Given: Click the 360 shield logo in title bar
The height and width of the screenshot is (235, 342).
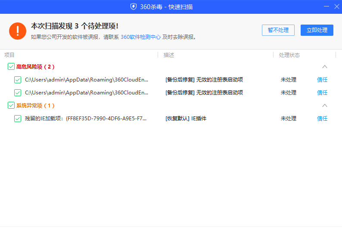Looking at the screenshot, I should 134,6.
